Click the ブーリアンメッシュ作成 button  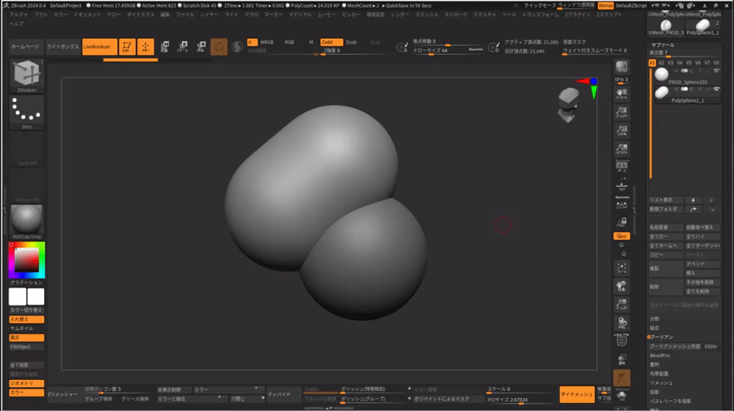click(x=675, y=346)
